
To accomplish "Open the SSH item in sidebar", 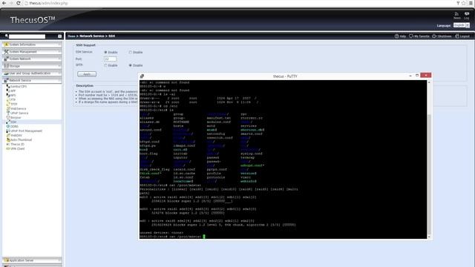I will pyautogui.click(x=32, y=122).
